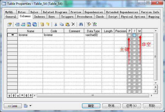
Task: Open Find with the binoculars icon
Action: point(81,24)
